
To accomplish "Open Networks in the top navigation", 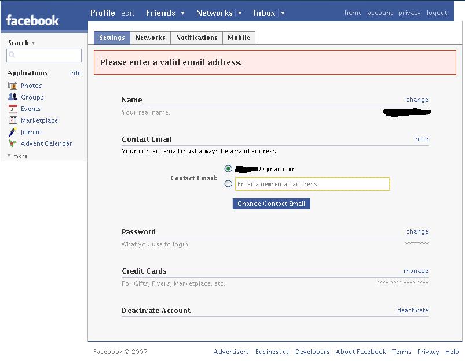I will tap(214, 13).
